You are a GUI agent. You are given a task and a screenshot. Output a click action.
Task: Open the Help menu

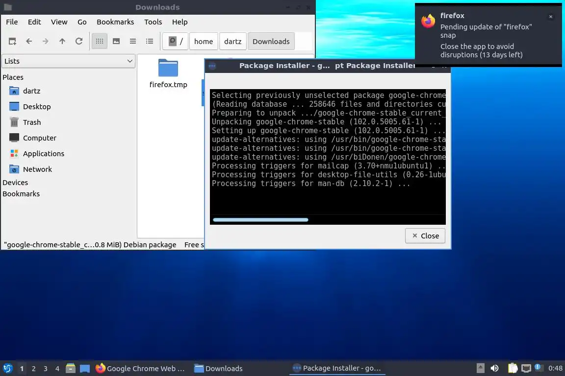pos(180,22)
